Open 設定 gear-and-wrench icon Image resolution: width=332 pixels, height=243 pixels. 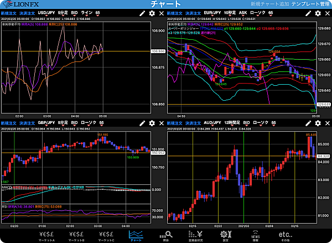click(226, 236)
